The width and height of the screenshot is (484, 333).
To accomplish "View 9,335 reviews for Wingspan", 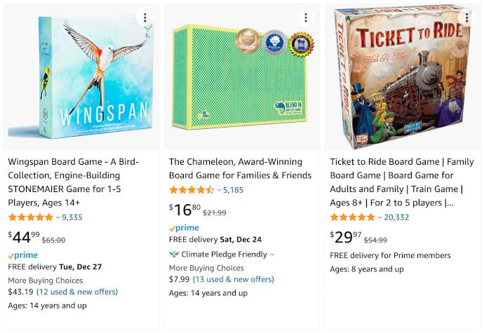I will coord(72,217).
